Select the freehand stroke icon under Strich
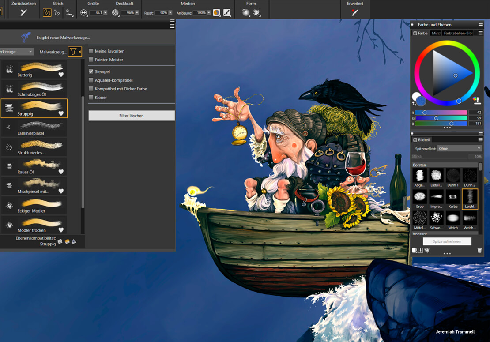 (47, 12)
